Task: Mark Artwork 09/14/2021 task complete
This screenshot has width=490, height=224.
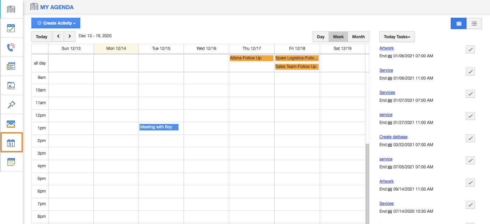Action: (470, 183)
